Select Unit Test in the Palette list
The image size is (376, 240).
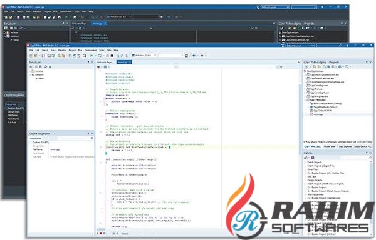coord(311,176)
